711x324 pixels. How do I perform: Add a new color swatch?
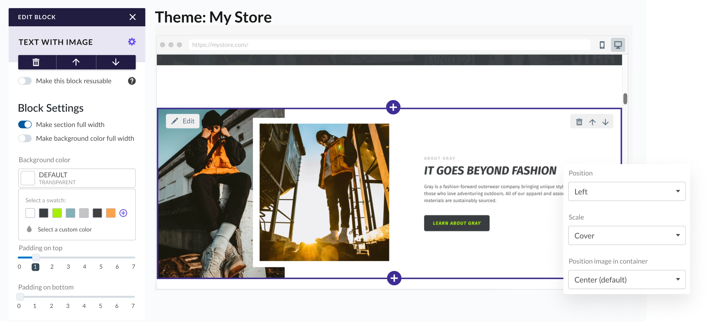[x=123, y=213]
